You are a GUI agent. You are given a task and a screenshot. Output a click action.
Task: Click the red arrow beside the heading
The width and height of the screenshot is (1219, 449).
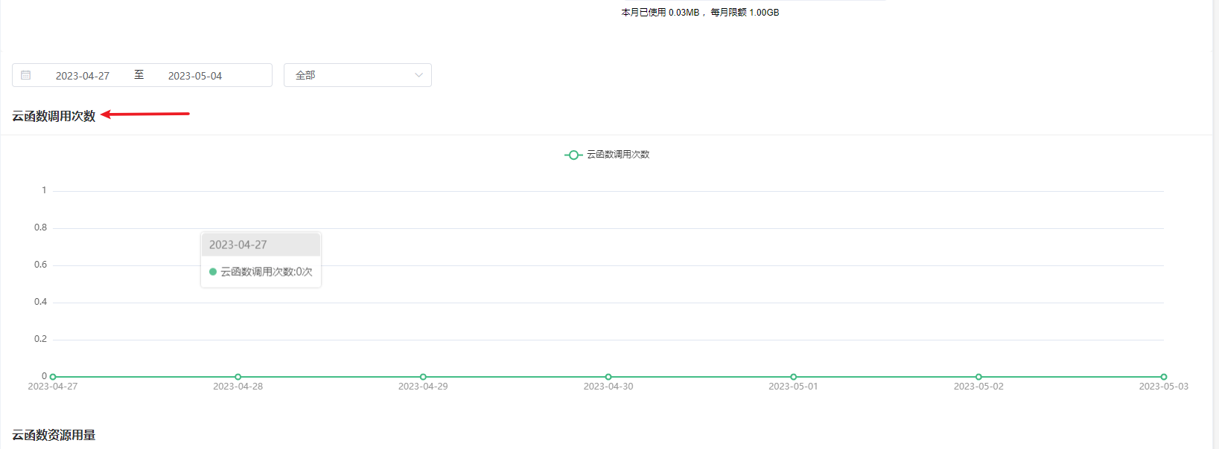click(x=145, y=114)
